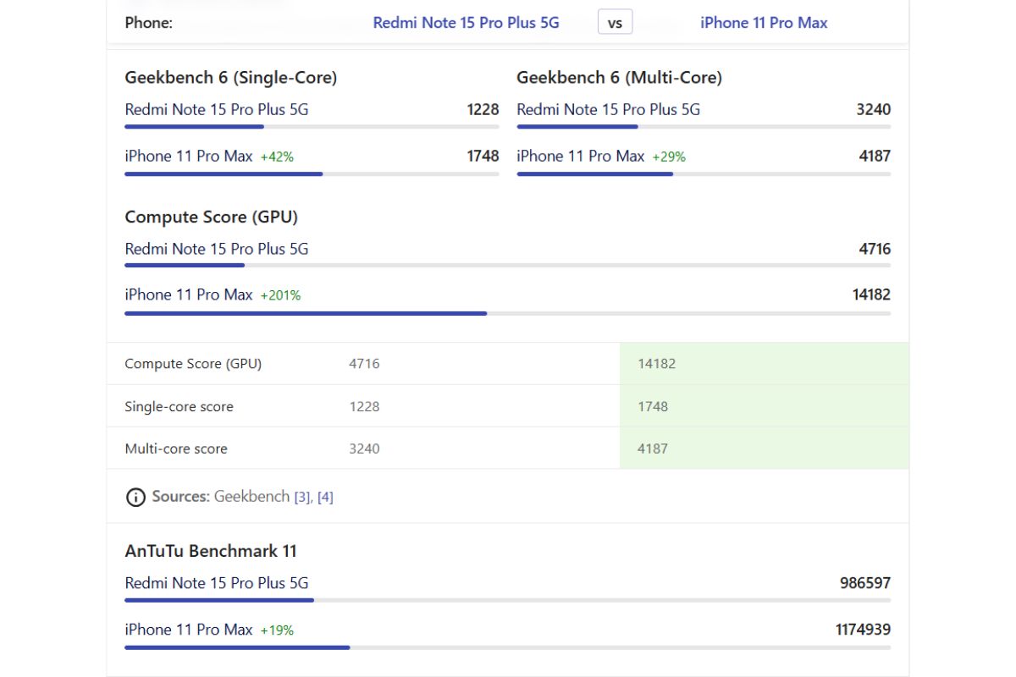Image resolution: width=1016 pixels, height=677 pixels.
Task: Open Geekbench source reference [3]
Action: [x=302, y=498]
